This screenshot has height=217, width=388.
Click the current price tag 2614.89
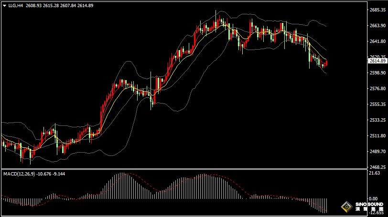point(377,61)
